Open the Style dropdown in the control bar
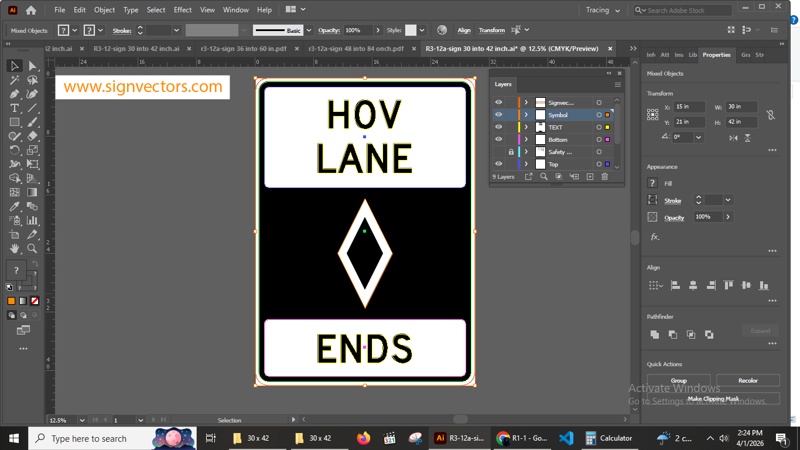 (x=421, y=30)
